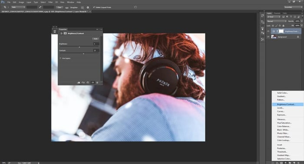Switch to the Channels tab
The width and height of the screenshot is (304, 164).
click(277, 13)
